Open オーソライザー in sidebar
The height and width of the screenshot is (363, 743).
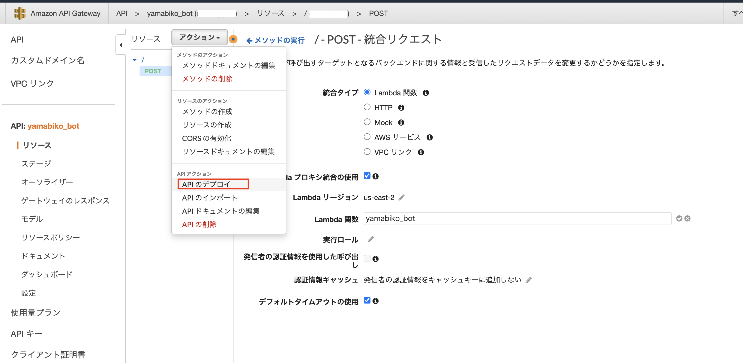[x=47, y=182]
